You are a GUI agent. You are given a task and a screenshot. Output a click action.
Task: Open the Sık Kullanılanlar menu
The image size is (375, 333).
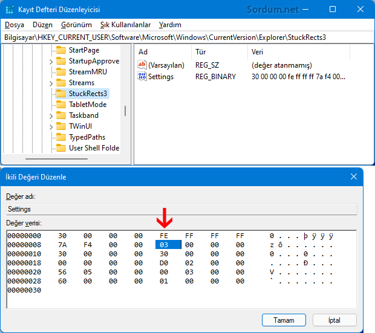point(125,25)
